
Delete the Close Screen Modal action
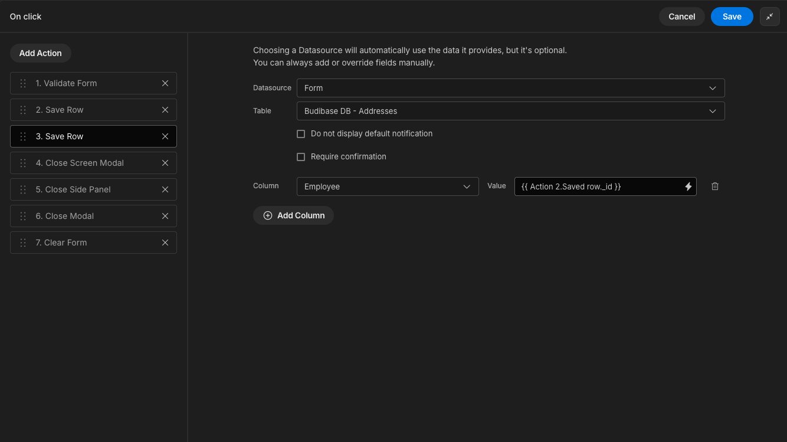point(165,163)
